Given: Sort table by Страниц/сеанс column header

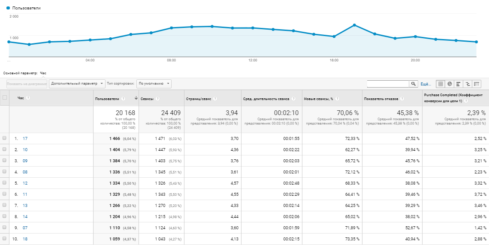Looking at the screenshot, I should pyautogui.click(x=198, y=98).
